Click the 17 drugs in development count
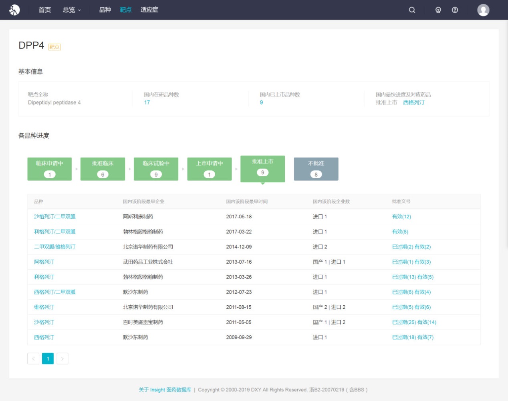 (x=147, y=103)
